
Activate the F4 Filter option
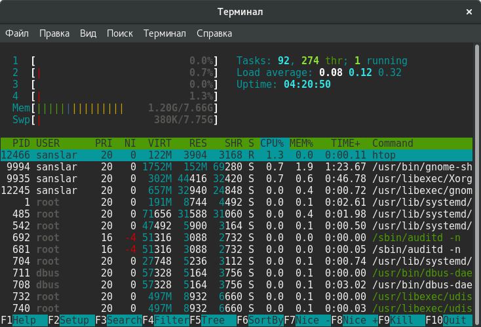pos(166,320)
